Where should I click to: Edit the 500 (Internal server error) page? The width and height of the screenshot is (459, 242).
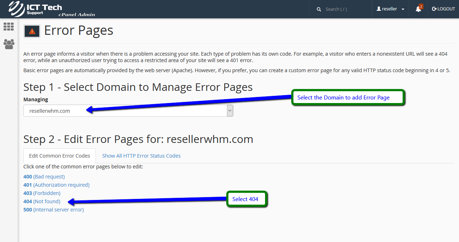[x=54, y=210]
